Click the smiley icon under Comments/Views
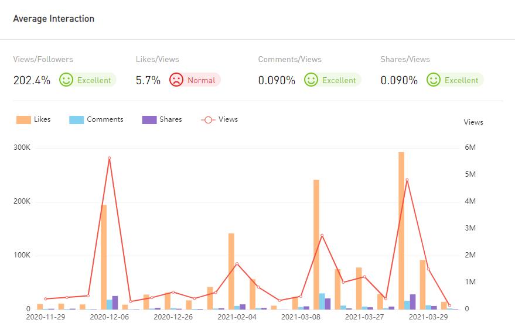Screen dimensions: 515x330 click(311, 80)
